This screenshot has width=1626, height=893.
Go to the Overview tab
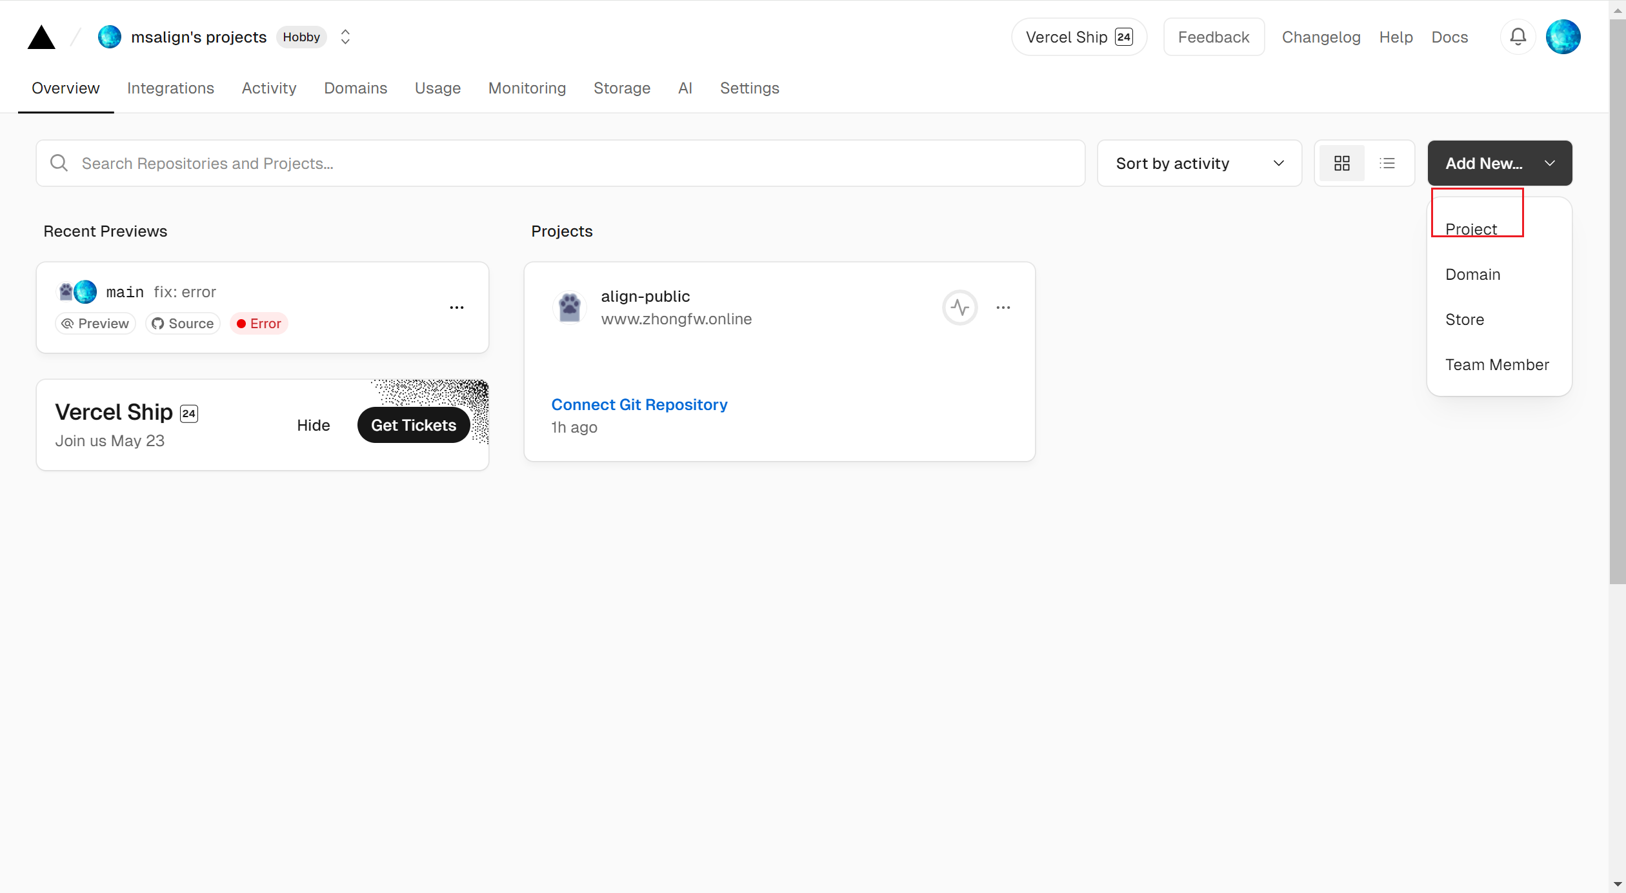(x=66, y=88)
